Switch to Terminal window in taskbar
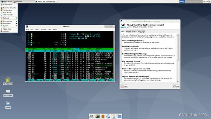 (24, 2)
